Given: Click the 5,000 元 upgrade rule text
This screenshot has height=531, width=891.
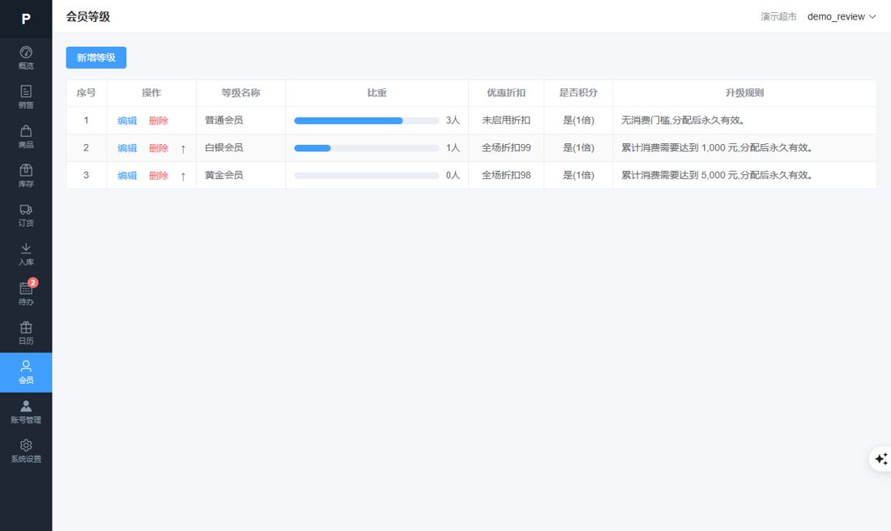Looking at the screenshot, I should 719,175.
